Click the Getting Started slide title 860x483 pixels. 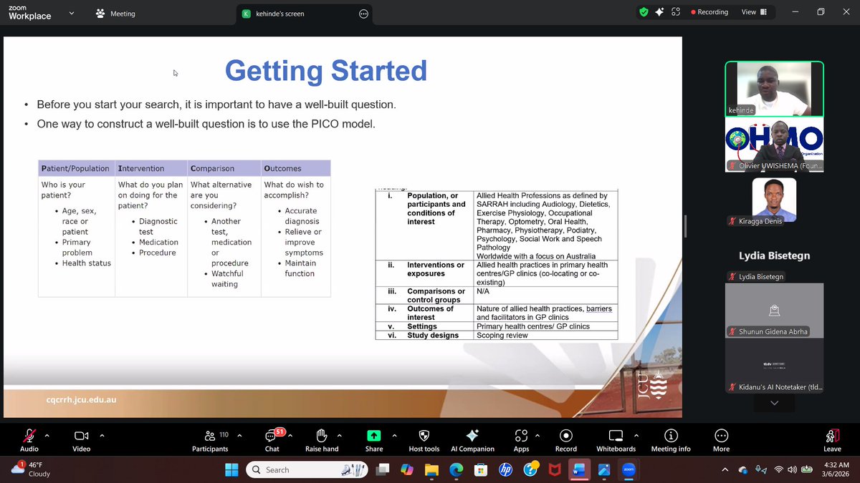(326, 71)
